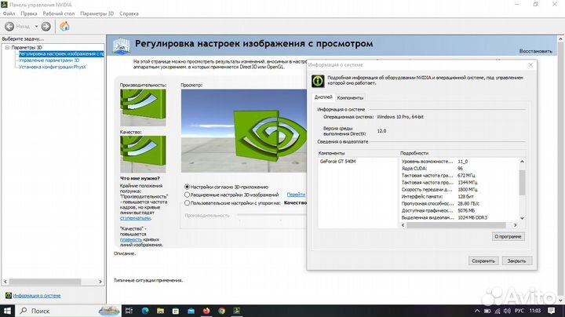Open Firefox from taskbar

click(x=206, y=311)
